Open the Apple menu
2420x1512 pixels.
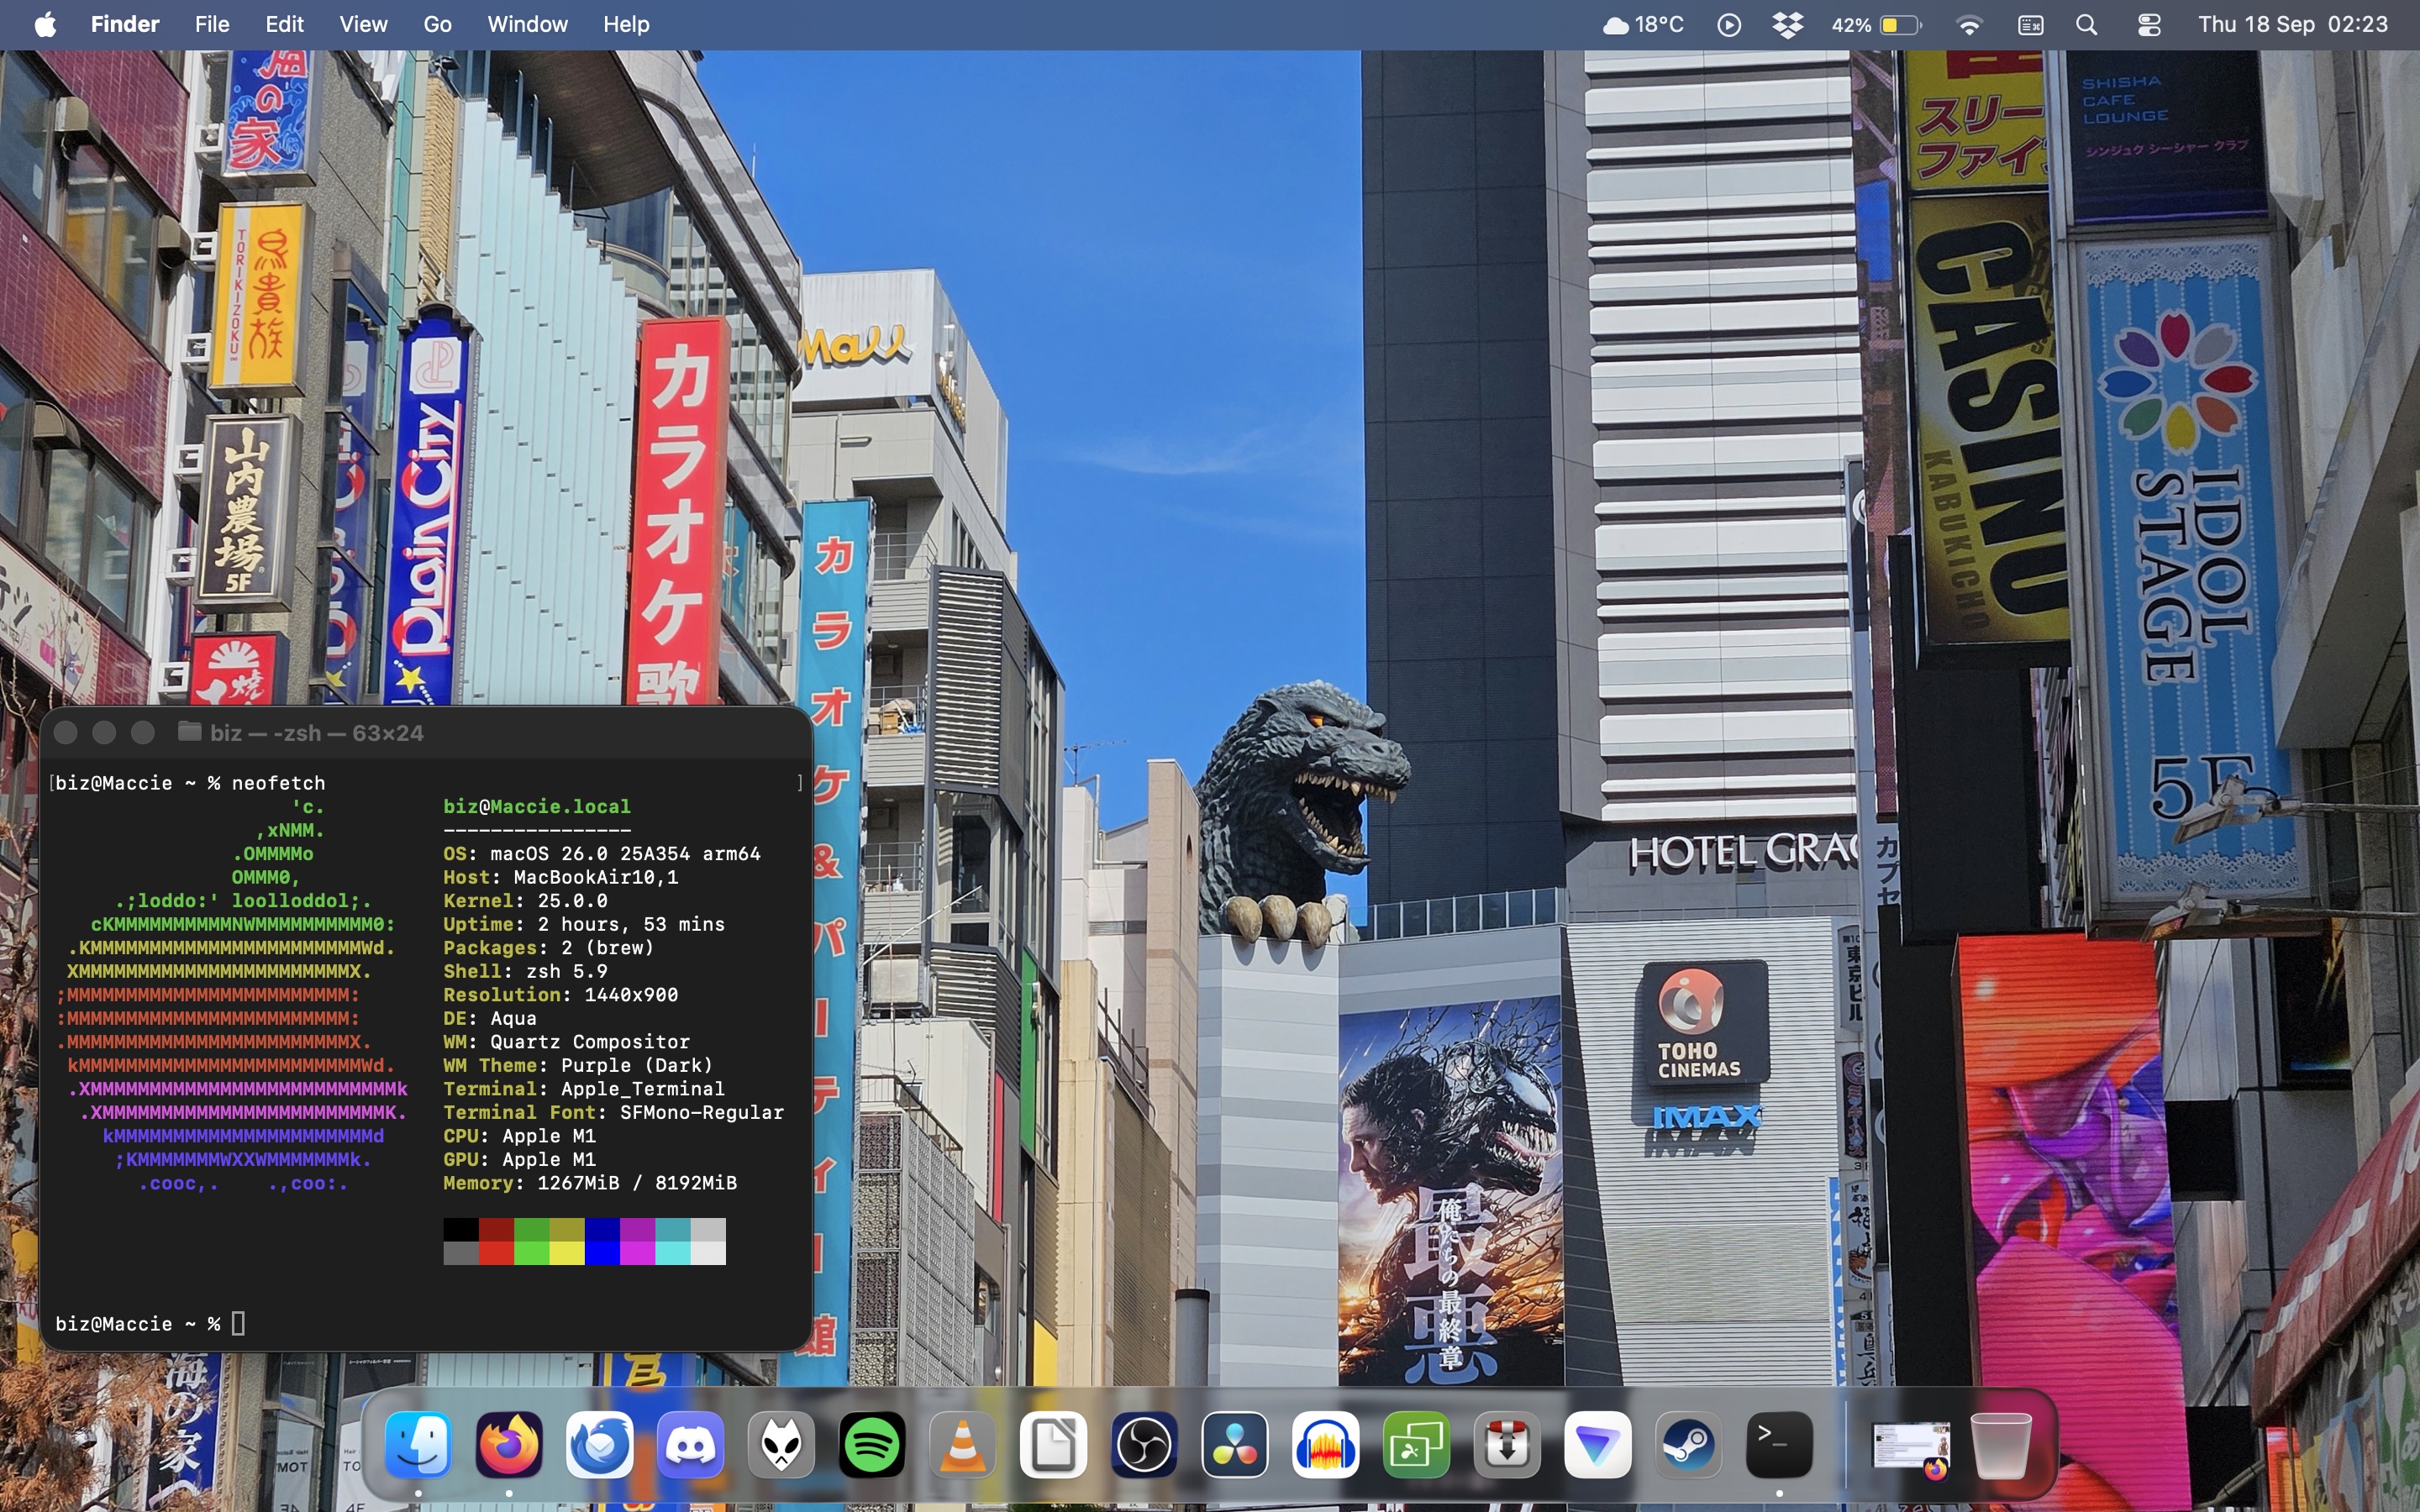pos(45,24)
